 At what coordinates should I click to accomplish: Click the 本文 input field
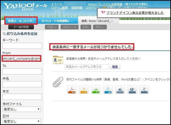pyautogui.click(x=22, y=97)
